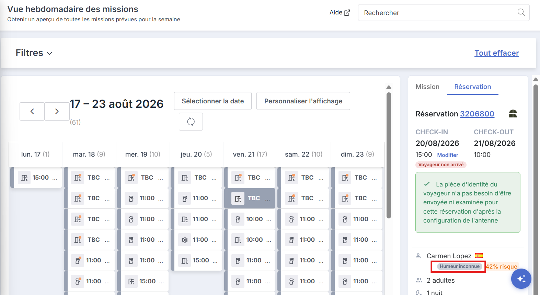Select the gear mission icon on Thursday 11:00
The image size is (540, 295).
[185, 240]
